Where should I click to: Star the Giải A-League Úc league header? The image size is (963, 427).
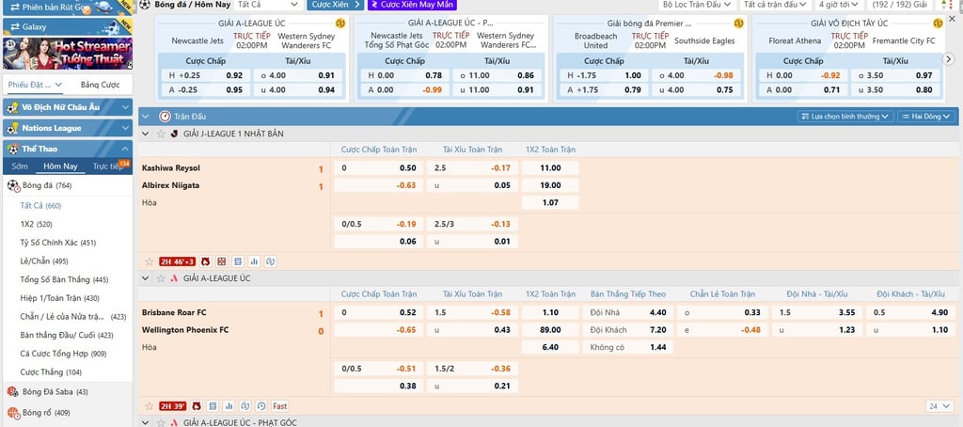pos(161,278)
